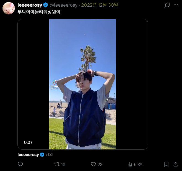Click the repost count 18
Viewport: 182px width, 171px height.
click(x=63, y=165)
